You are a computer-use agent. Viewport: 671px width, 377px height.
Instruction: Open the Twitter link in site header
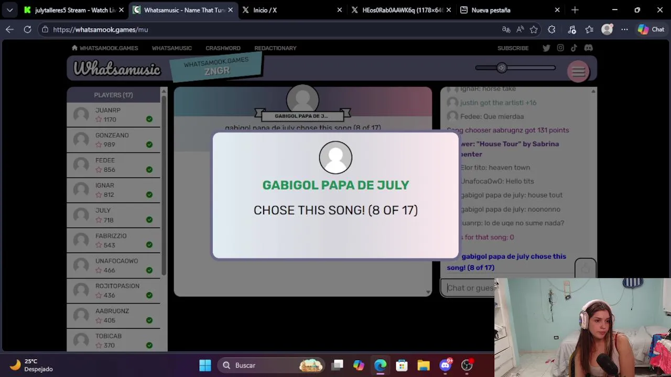(546, 48)
